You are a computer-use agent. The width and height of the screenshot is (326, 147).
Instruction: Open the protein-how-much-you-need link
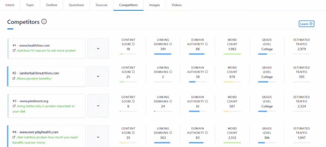tap(45, 140)
